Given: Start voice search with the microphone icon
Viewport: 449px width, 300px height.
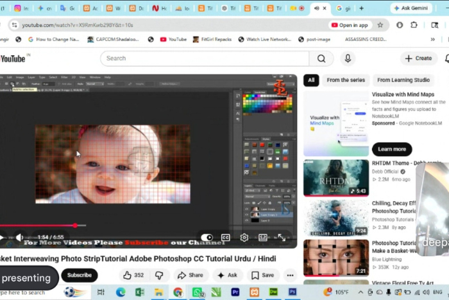Looking at the screenshot, I should tap(348, 58).
